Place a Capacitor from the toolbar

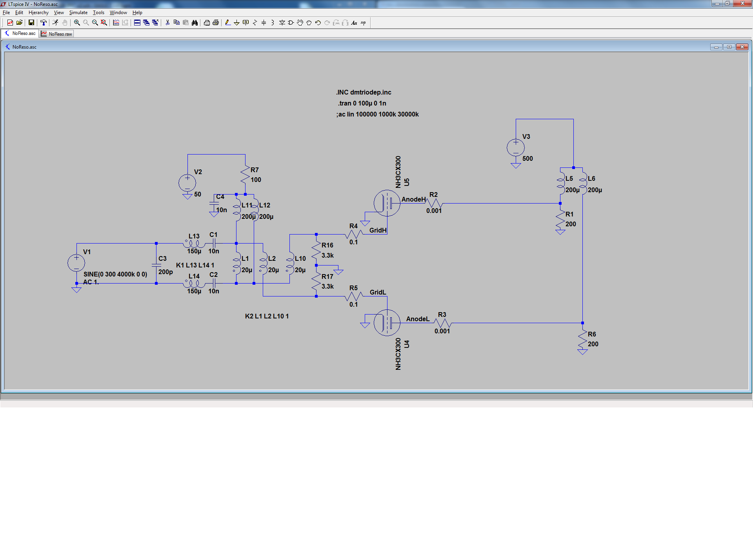tap(264, 23)
